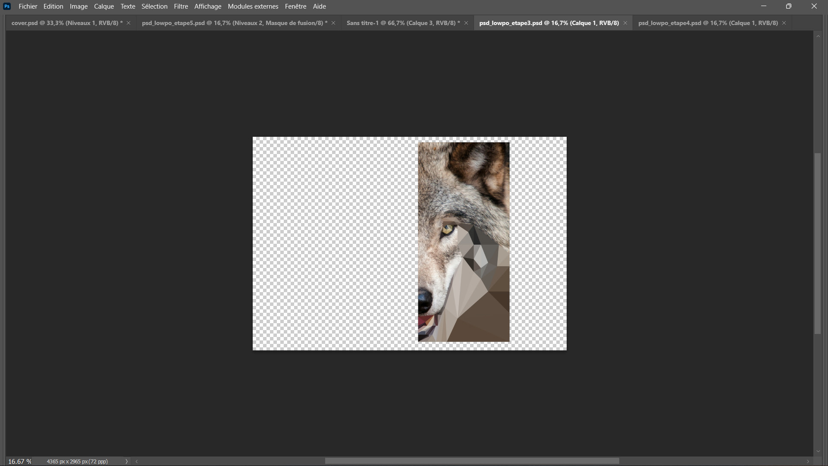Screen dimensions: 828x466
Task: Switch to the psd_lowpo_etape5.psd tab
Action: coord(235,23)
